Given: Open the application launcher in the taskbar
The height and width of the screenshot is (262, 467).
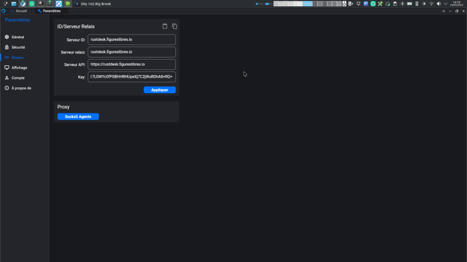Looking at the screenshot, I should click(x=5, y=4).
